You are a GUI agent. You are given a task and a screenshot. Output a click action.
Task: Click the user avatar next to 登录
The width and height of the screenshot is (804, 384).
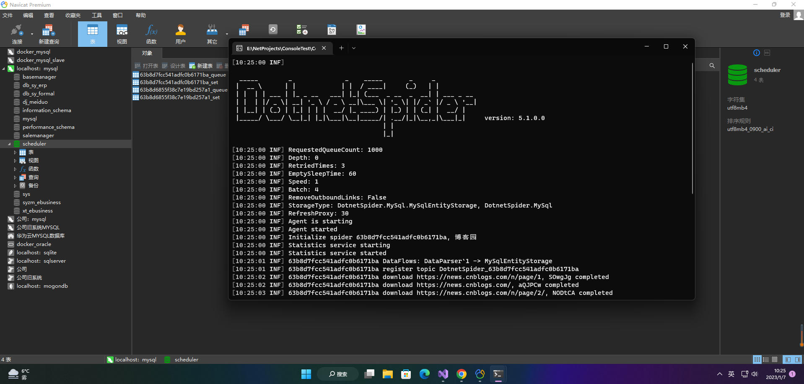click(x=799, y=15)
